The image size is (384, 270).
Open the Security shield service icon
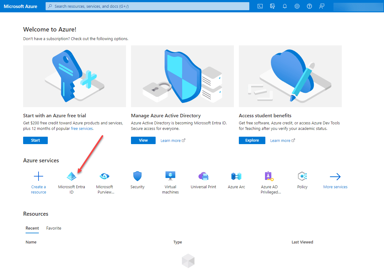tap(137, 177)
